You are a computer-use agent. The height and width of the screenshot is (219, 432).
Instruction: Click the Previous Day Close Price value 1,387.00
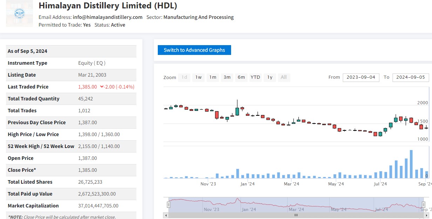pyautogui.click(x=88, y=122)
